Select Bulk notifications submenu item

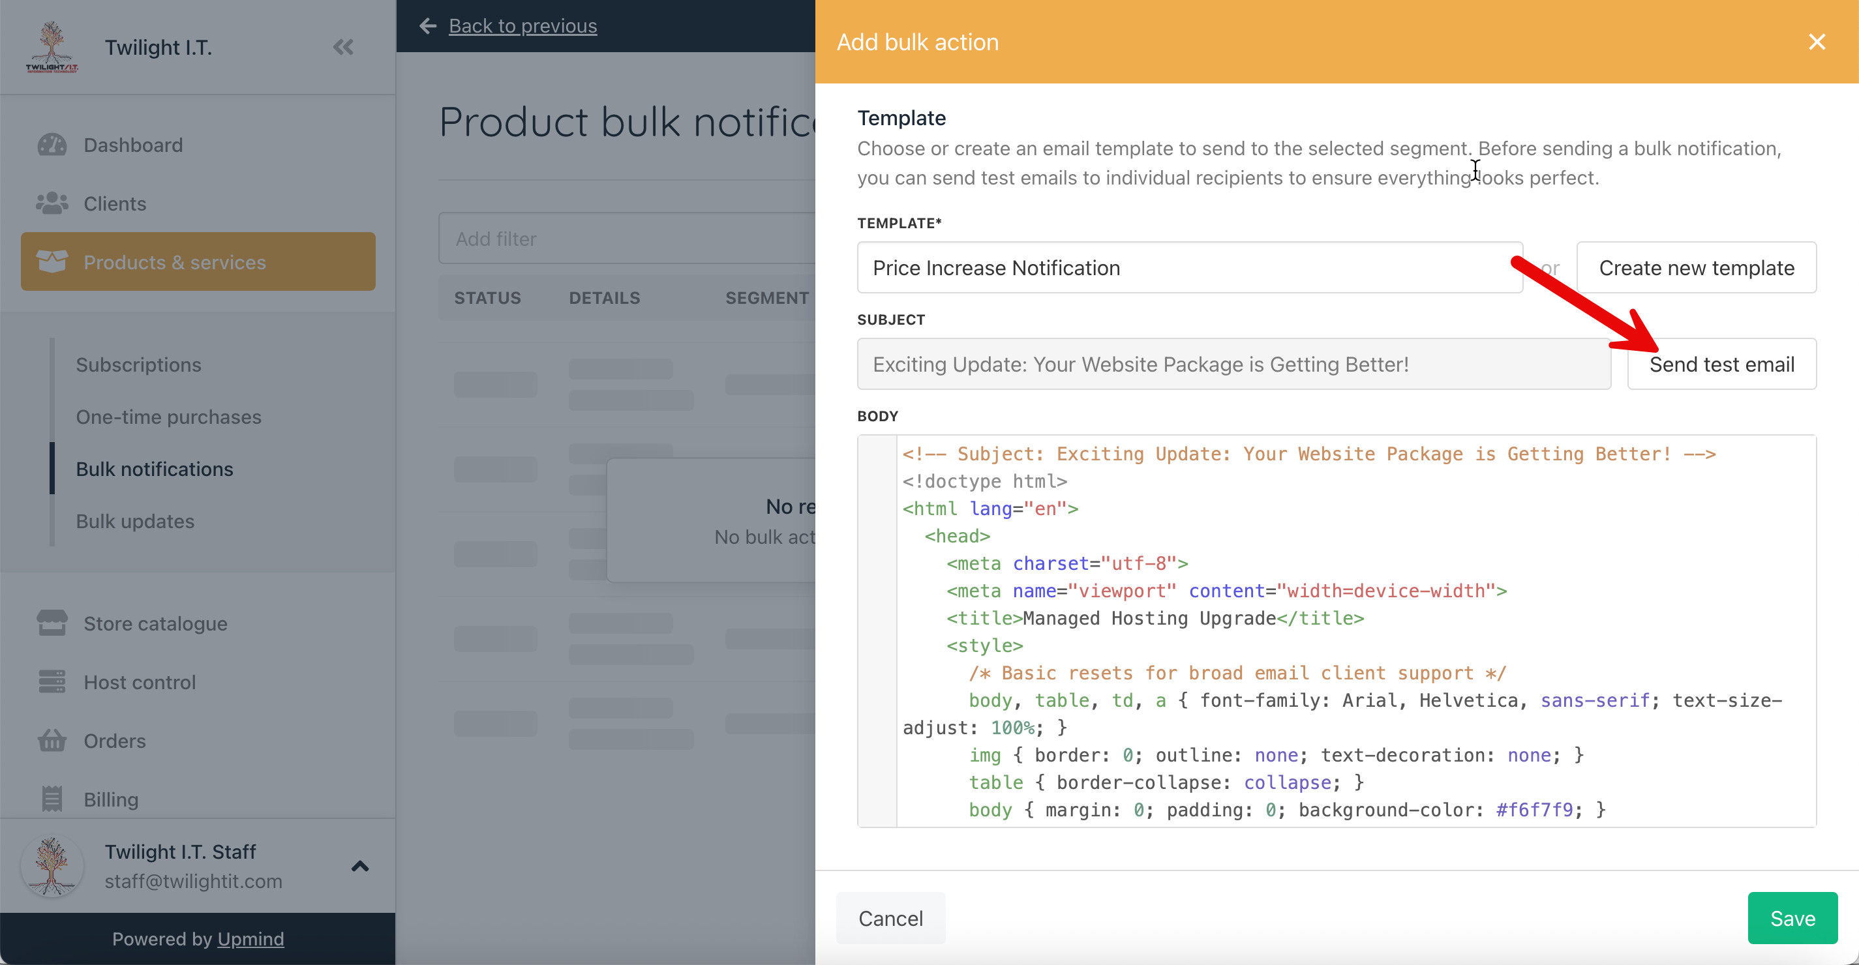point(155,469)
